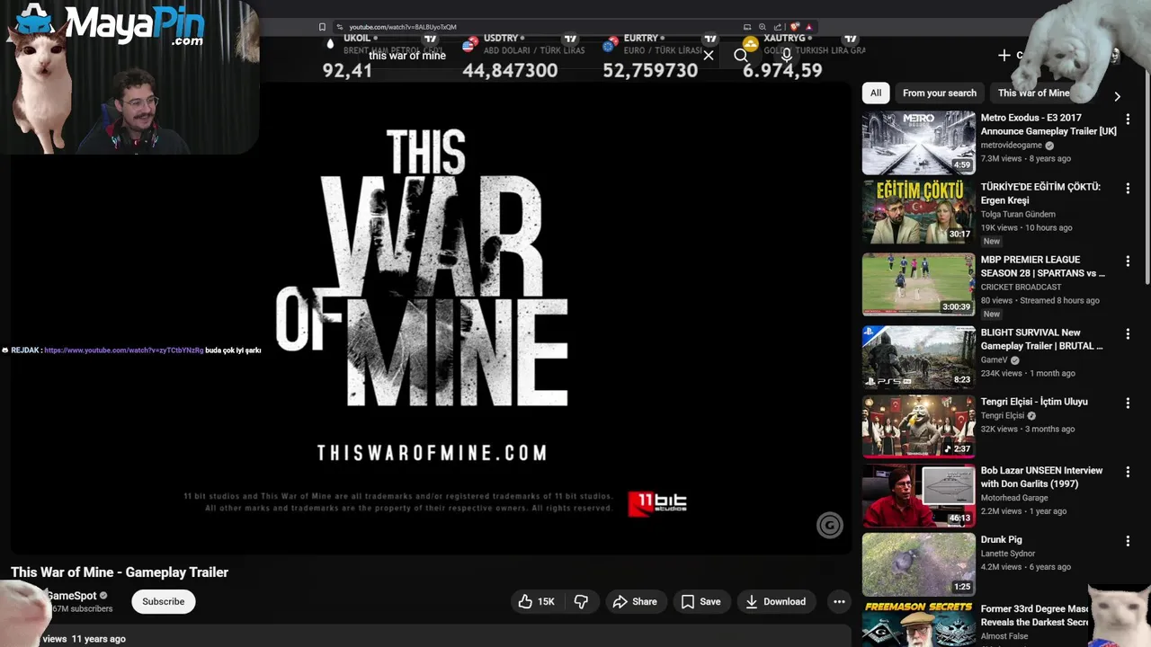Click the Download button under the video
The image size is (1151, 647).
(775, 601)
